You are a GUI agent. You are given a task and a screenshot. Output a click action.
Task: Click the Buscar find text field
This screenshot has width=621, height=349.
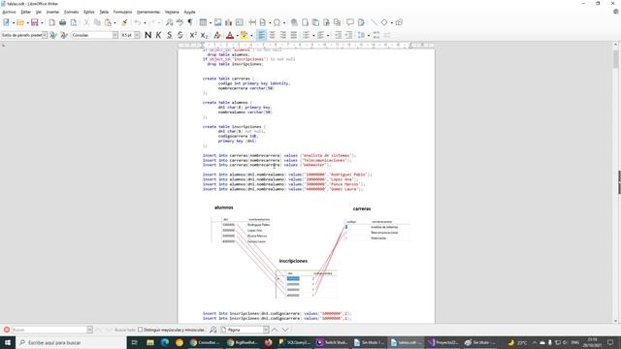[49, 330]
